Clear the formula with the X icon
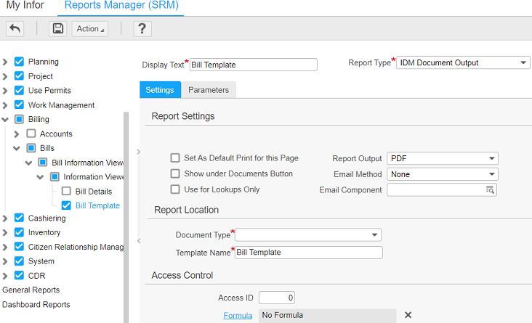Viewport: 532px width, 323px height. pos(408,315)
